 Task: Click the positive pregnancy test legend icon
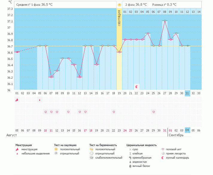92,149
